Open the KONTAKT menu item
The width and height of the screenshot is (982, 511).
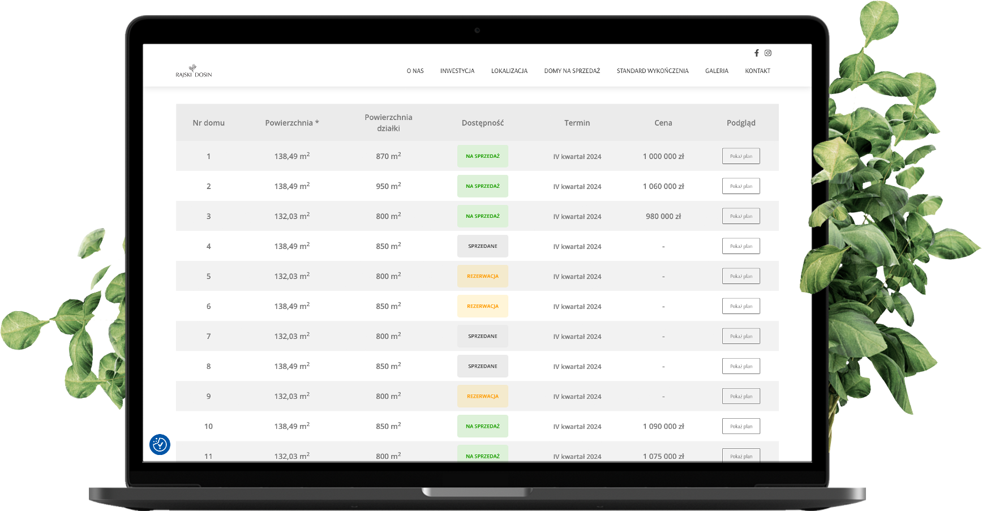point(757,71)
